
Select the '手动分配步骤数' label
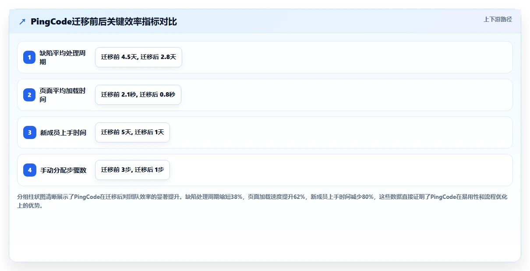(63, 170)
